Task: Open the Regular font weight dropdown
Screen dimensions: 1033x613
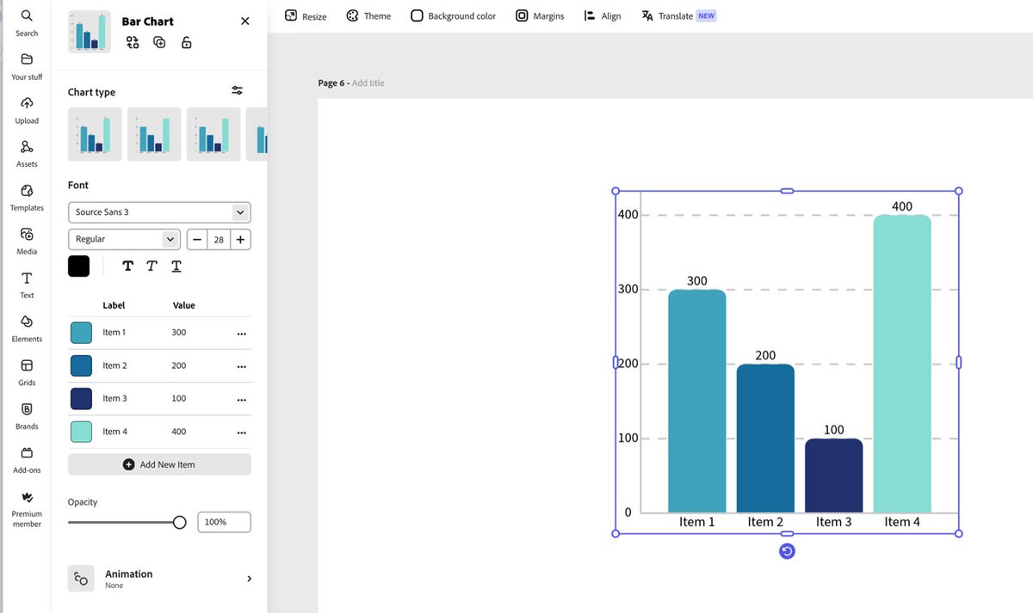Action: coord(124,239)
